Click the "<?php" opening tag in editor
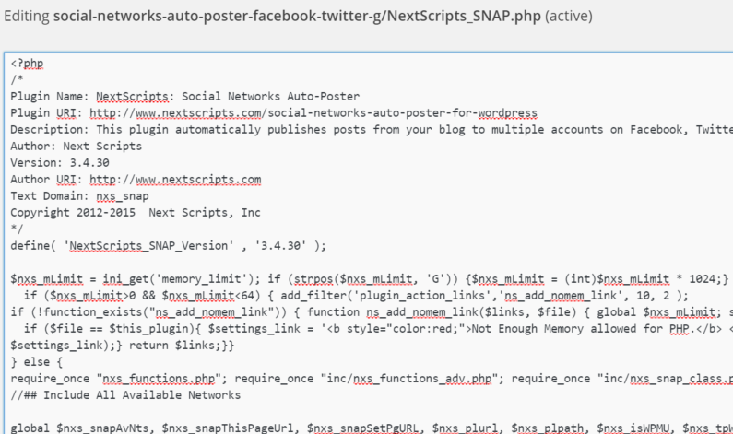 point(27,64)
